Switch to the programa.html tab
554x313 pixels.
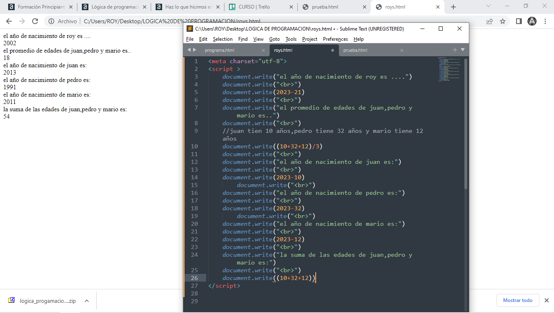[x=220, y=50]
